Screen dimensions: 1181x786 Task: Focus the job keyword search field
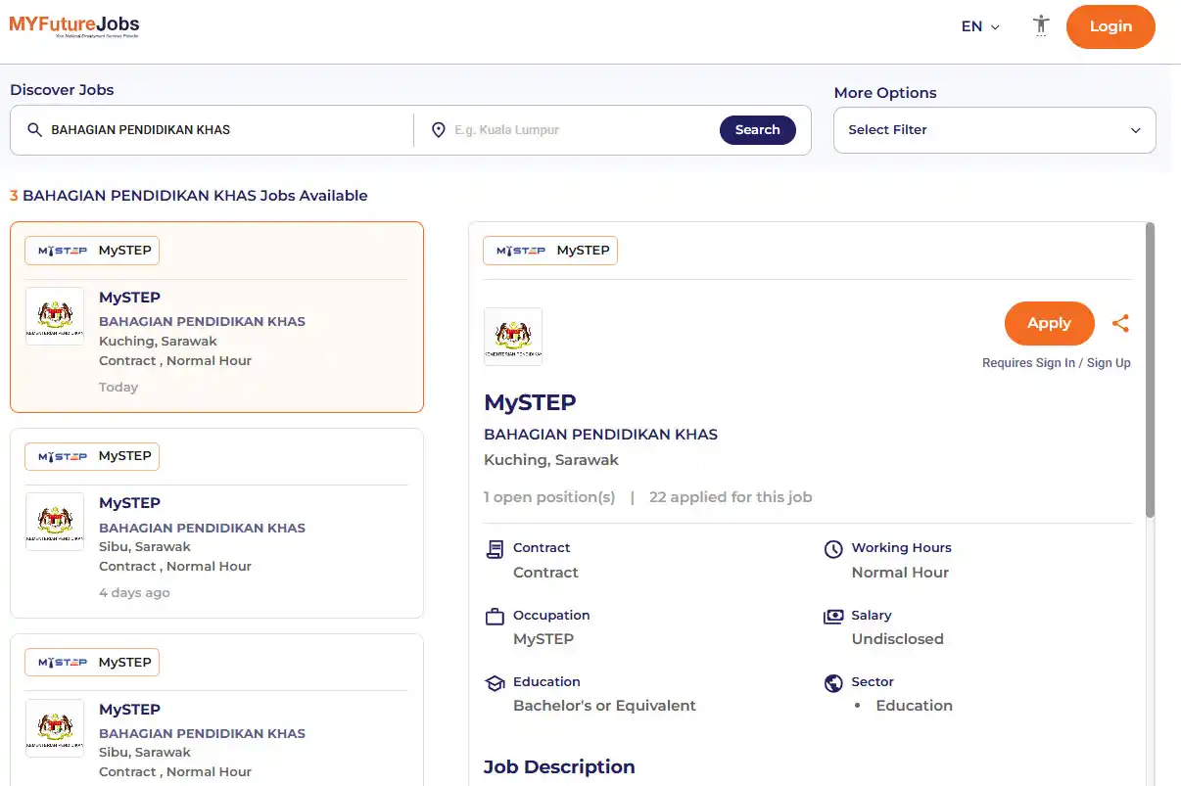pyautogui.click(x=227, y=130)
